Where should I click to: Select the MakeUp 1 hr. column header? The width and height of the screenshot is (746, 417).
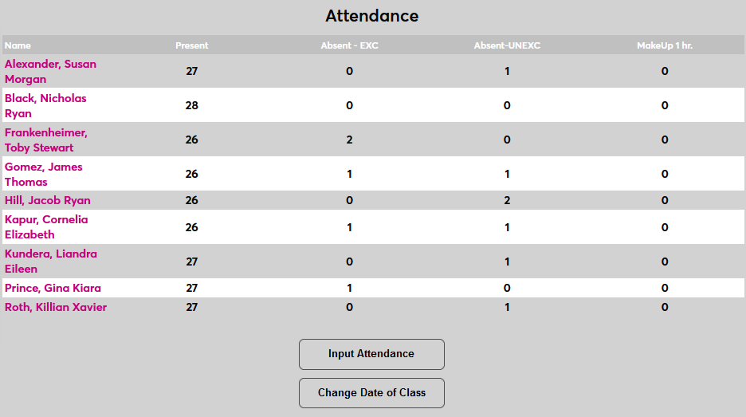coord(665,45)
